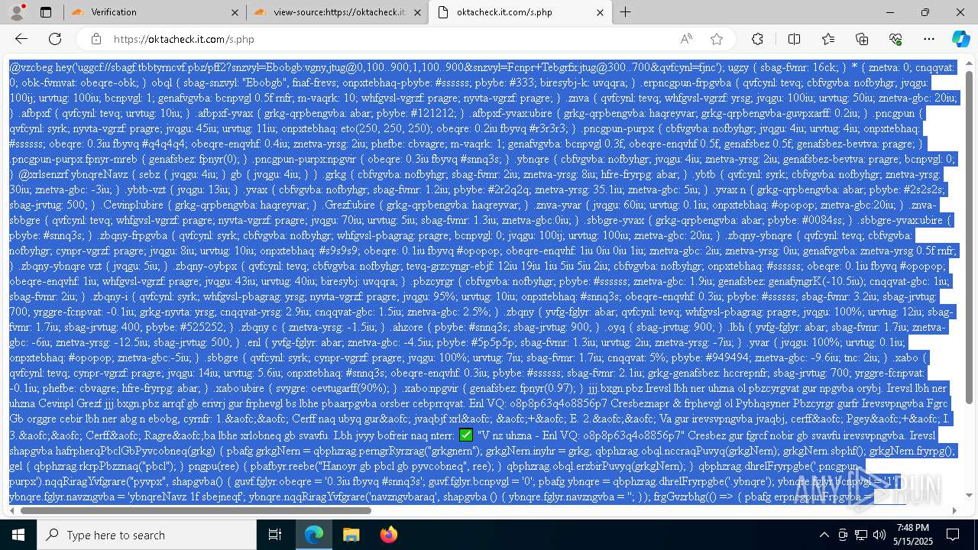Open the Copilot sidebar
The height and width of the screenshot is (550, 978).
pos(960,39)
